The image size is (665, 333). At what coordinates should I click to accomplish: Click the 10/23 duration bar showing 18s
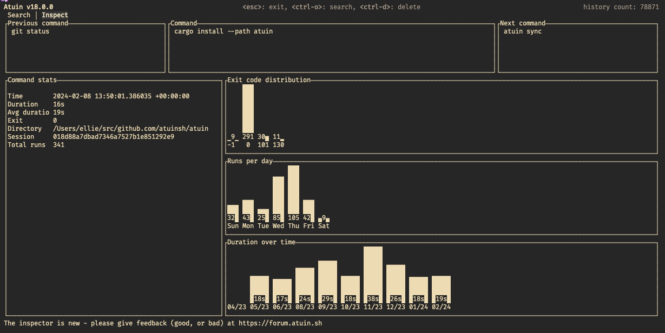pos(350,289)
